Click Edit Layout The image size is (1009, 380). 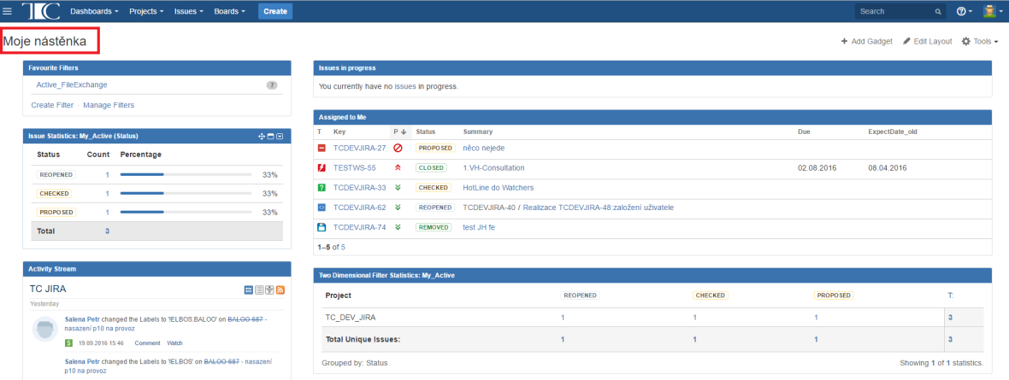927,41
